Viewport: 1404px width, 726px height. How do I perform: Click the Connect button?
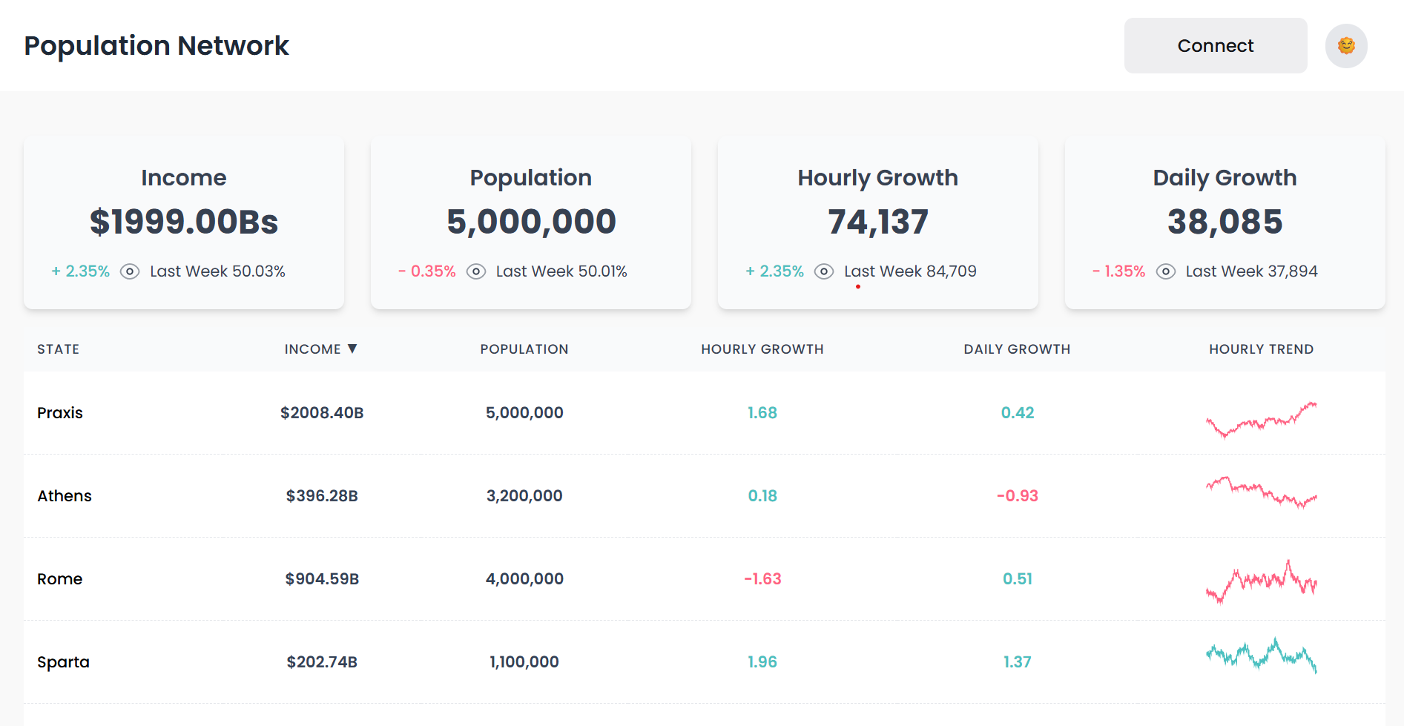[x=1215, y=46]
